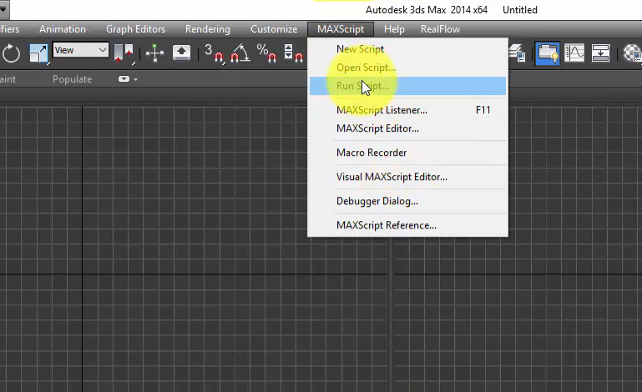Select the Scale tool icon

38,53
